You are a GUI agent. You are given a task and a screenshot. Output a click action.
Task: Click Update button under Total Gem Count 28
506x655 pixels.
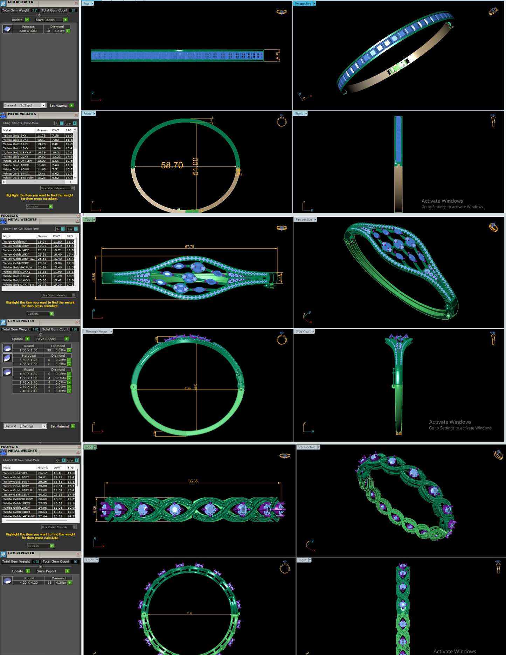20,20
